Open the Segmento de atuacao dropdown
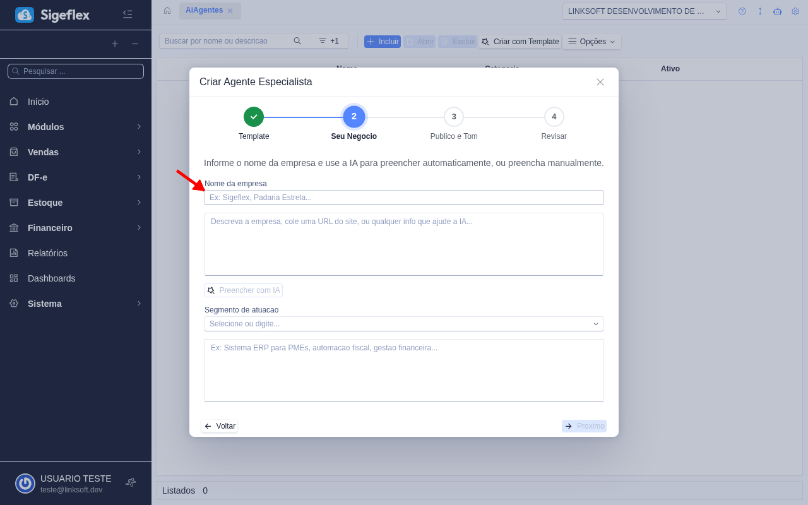808x505 pixels. [404, 324]
